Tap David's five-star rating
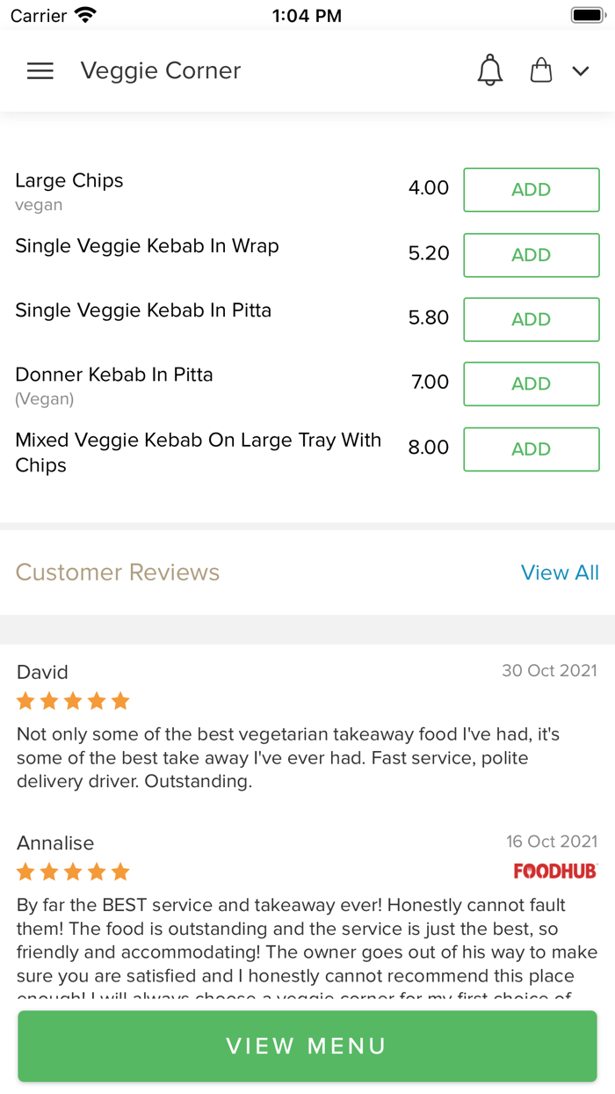Screen dimensions: 615x1094 click(x=73, y=701)
